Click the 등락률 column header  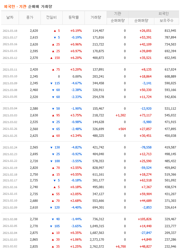pos(73,17)
